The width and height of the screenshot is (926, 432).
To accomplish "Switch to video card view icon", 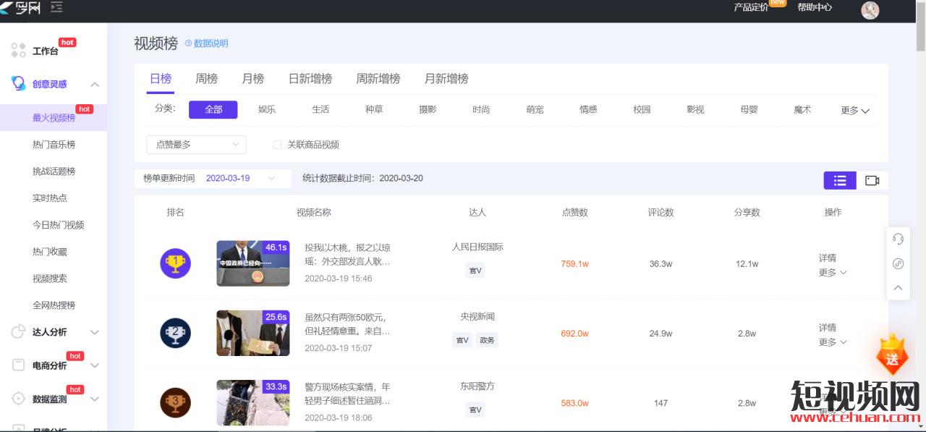I will coord(872,180).
